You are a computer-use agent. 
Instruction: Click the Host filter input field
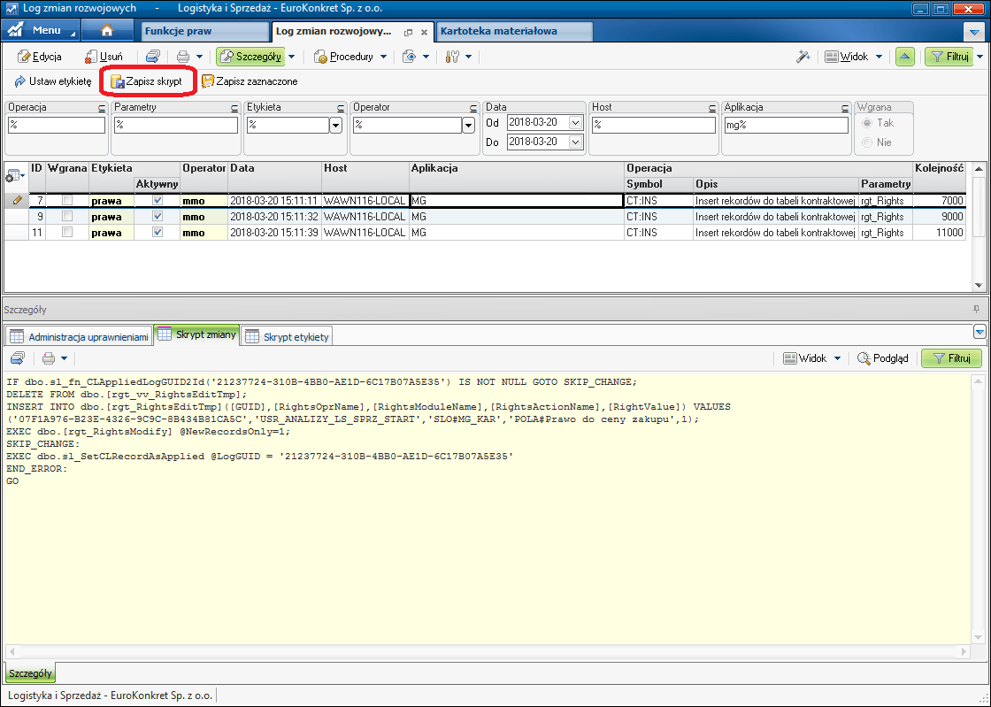654,125
